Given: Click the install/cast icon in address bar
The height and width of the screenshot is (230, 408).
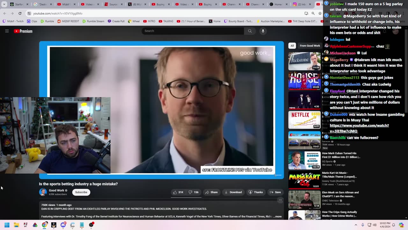Looking at the screenshot, I should [x=306, y=13].
